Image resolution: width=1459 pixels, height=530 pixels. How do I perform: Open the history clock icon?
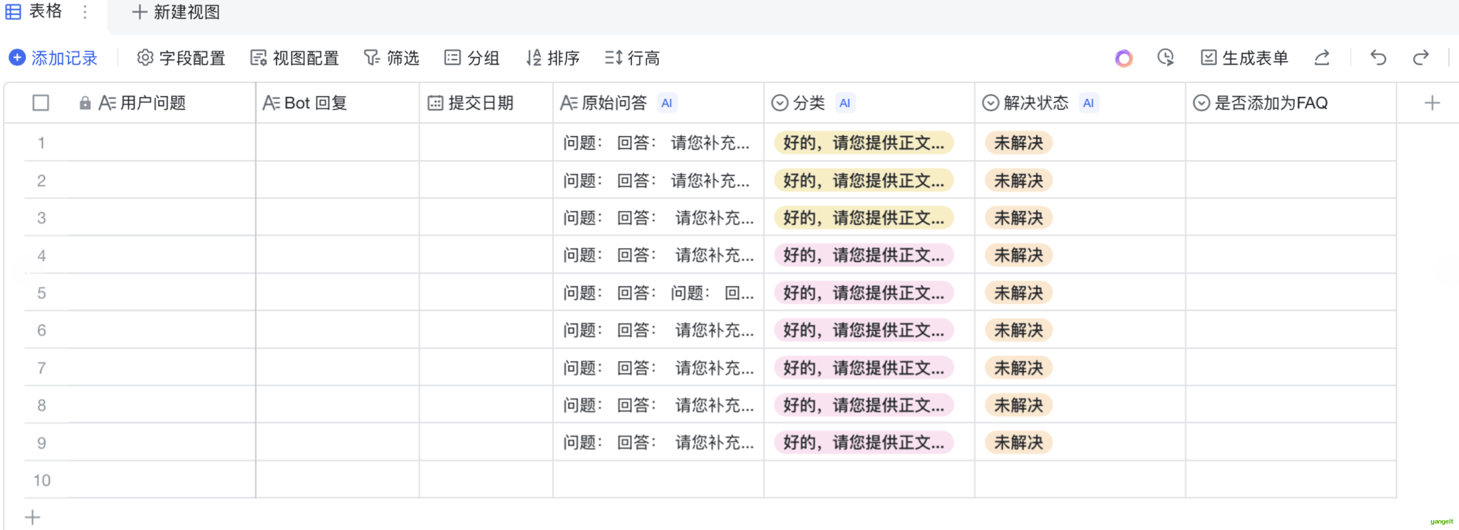(x=1166, y=58)
